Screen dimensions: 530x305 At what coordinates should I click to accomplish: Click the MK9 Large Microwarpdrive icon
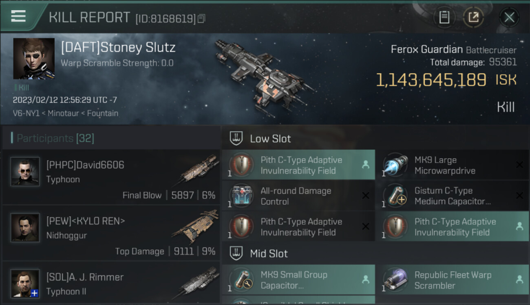pos(395,165)
